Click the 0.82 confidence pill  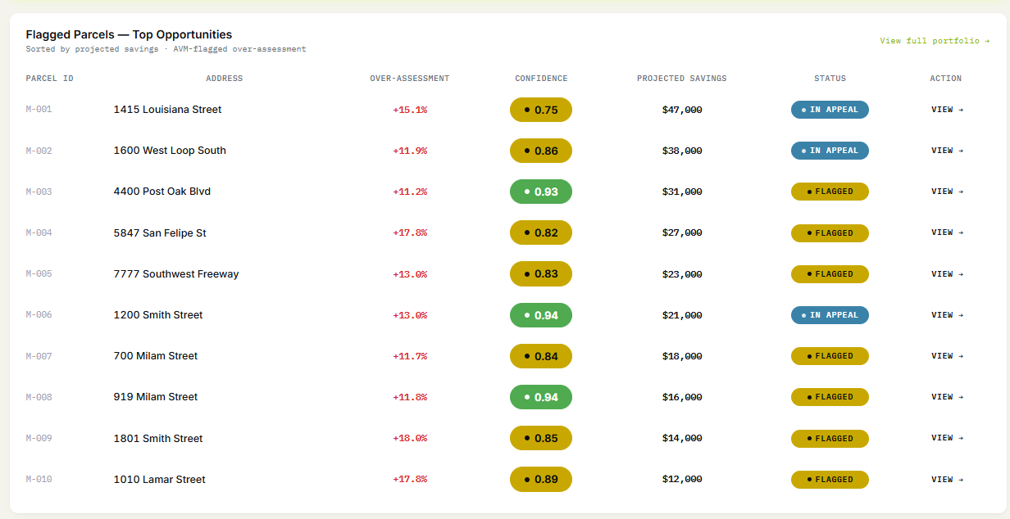point(541,232)
